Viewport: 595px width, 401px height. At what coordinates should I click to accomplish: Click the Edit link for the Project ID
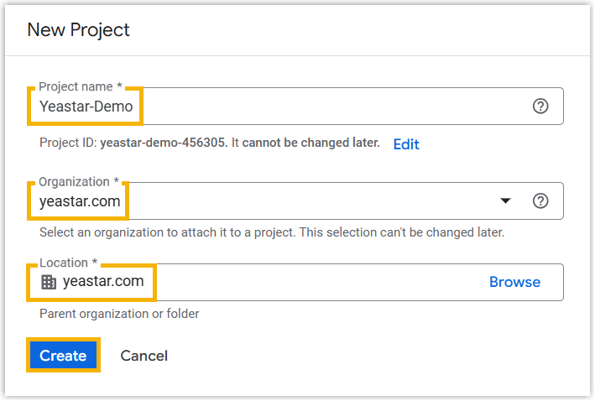tap(406, 144)
